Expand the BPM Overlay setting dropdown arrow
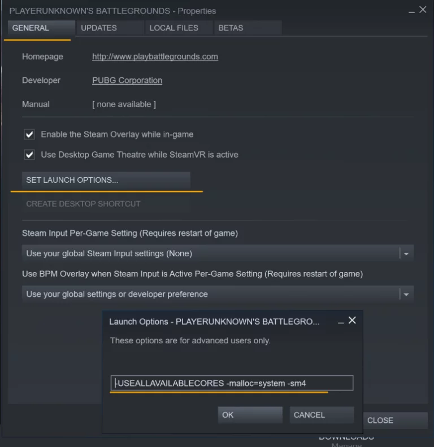Screen dimensions: 434x447 [406, 294]
